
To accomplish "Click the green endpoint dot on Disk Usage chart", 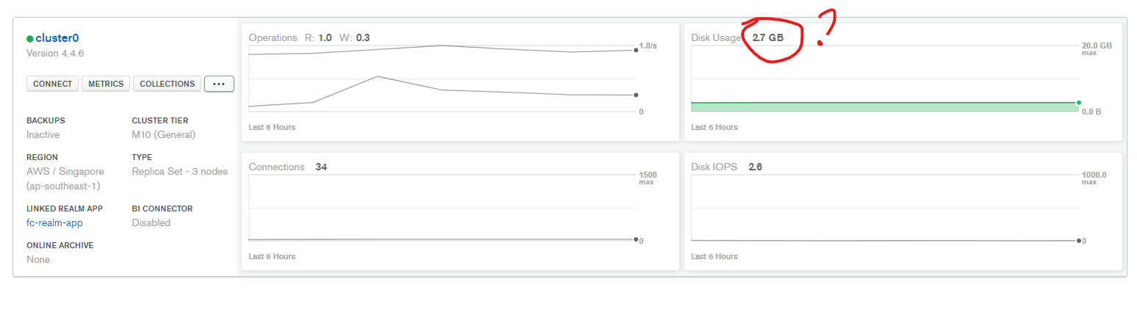I will pos(1078,103).
